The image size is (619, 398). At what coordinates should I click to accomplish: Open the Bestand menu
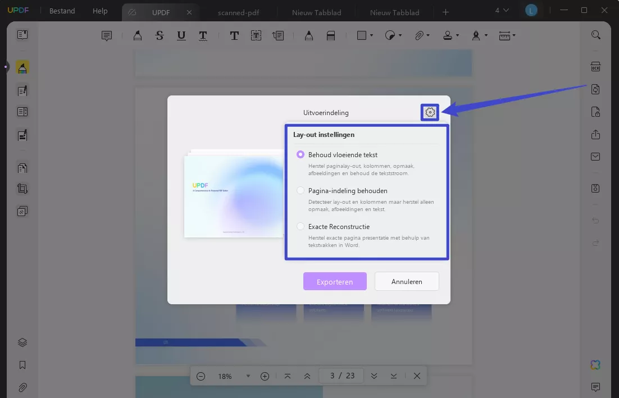62,11
